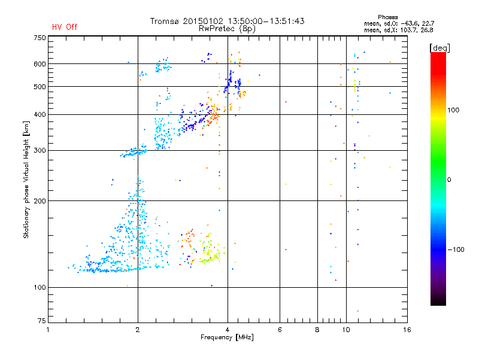Click the y-axis label '200'
Image resolution: width=479 pixels, height=359 pixels.
pyautogui.click(x=40, y=201)
